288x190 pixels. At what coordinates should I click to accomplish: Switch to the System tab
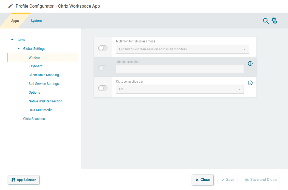tap(36, 21)
